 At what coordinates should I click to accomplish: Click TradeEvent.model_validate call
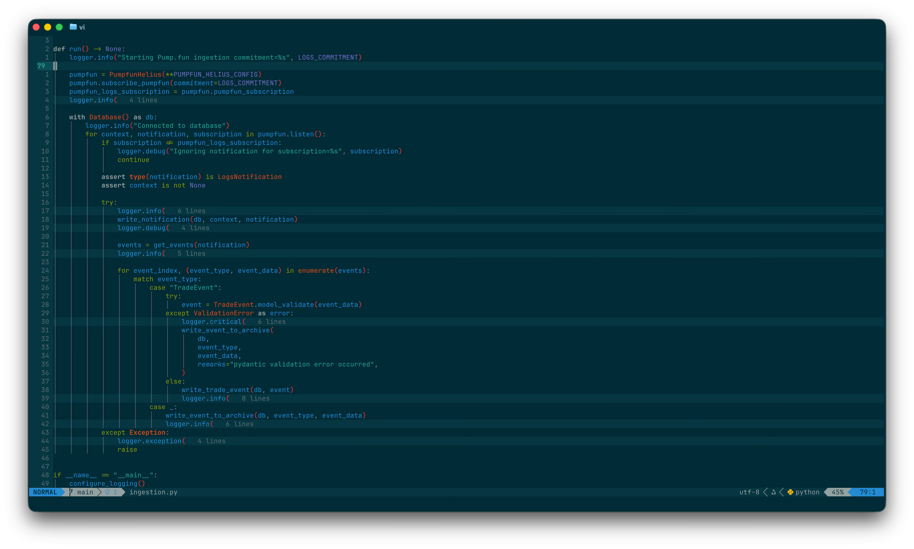pos(287,305)
